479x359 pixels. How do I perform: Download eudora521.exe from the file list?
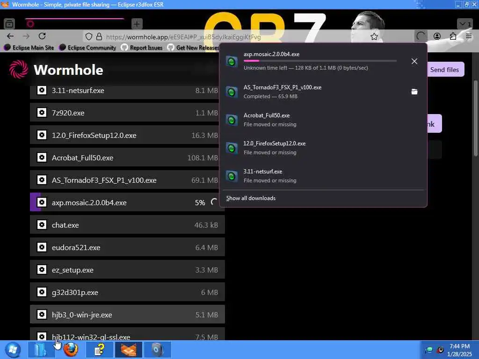pos(127,247)
